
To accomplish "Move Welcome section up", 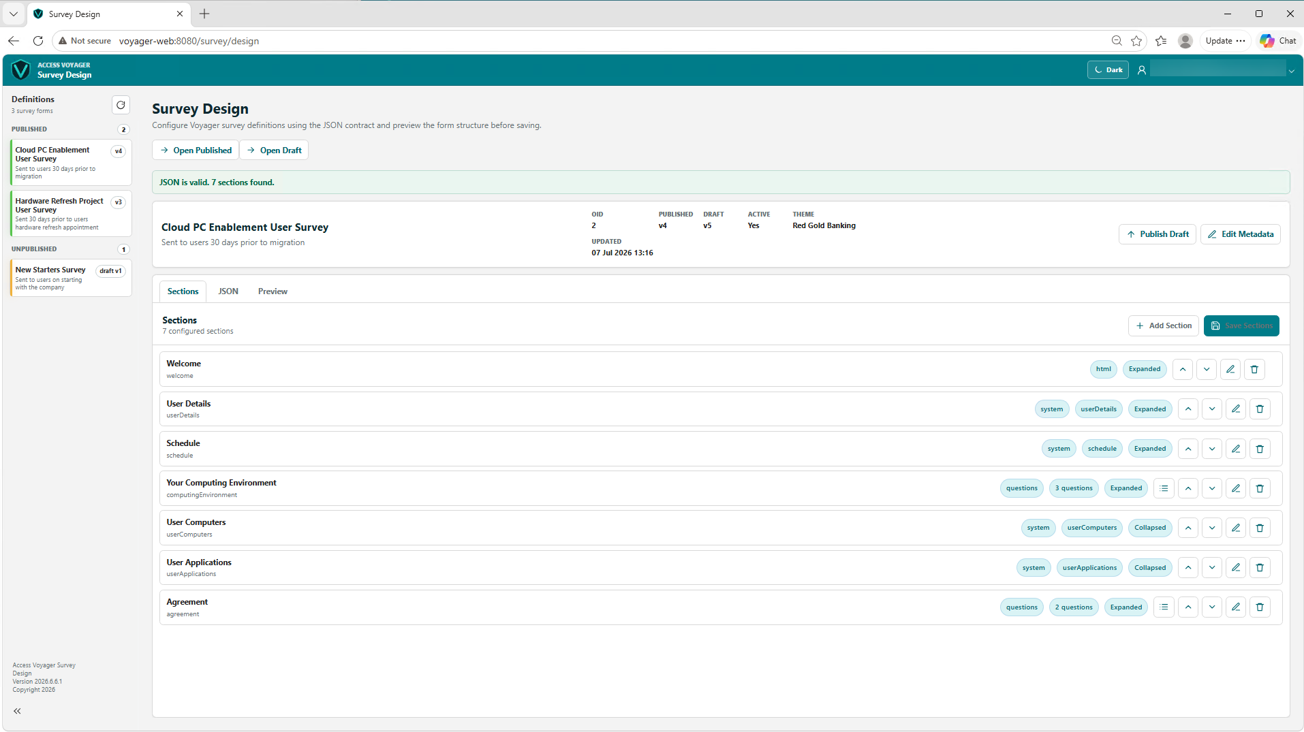I will pos(1183,369).
